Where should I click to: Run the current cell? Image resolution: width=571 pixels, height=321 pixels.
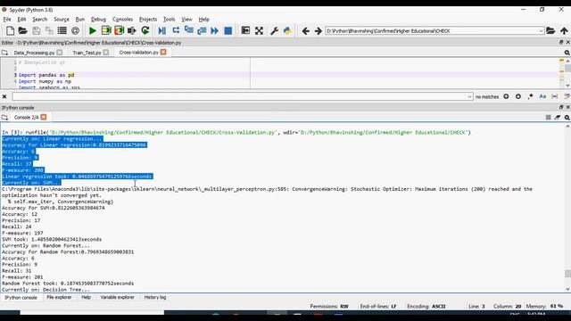[x=106, y=31]
